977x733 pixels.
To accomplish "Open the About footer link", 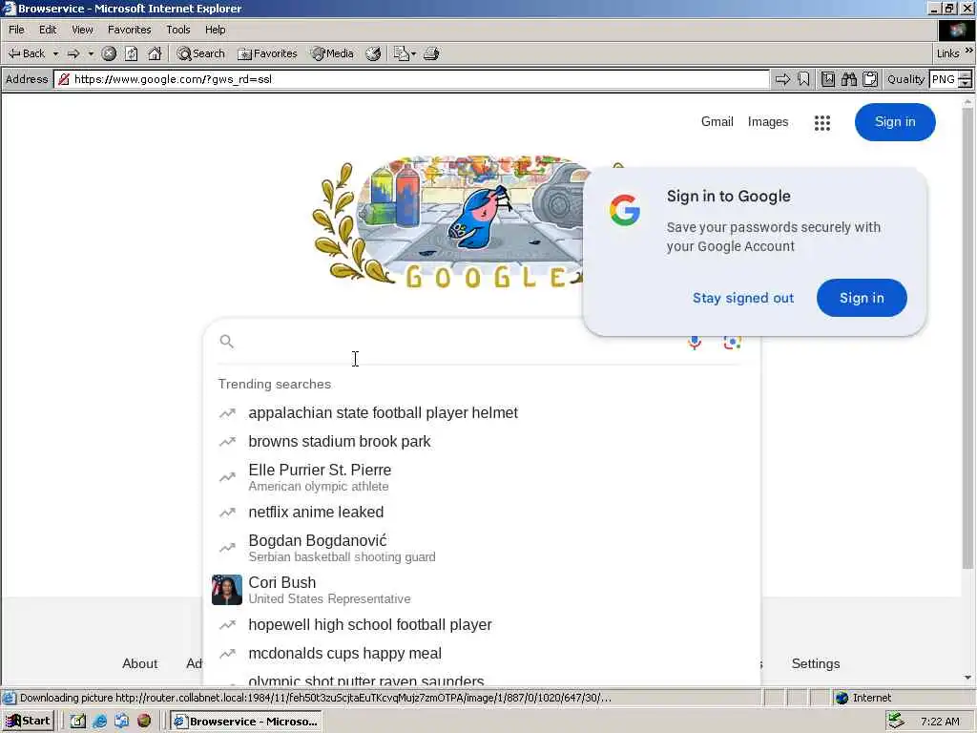I will 139,664.
